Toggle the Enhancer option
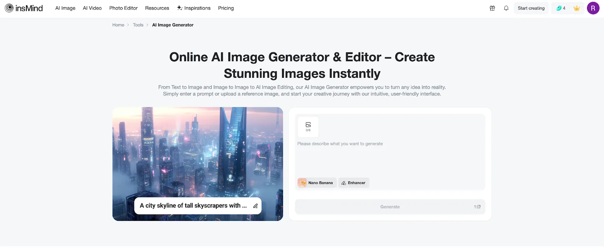Image resolution: width=604 pixels, height=248 pixels. tap(354, 183)
